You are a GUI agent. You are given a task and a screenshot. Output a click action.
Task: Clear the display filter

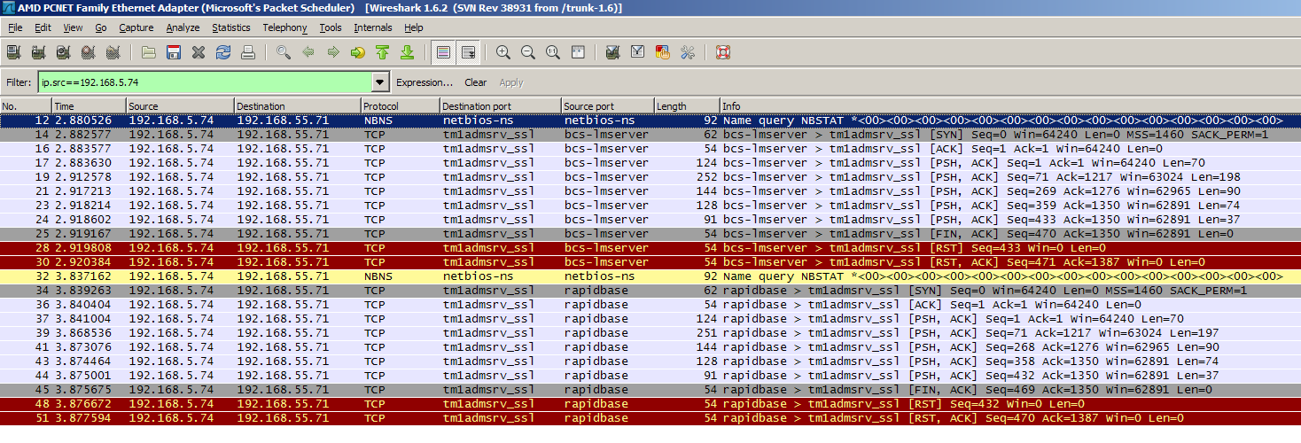point(476,82)
